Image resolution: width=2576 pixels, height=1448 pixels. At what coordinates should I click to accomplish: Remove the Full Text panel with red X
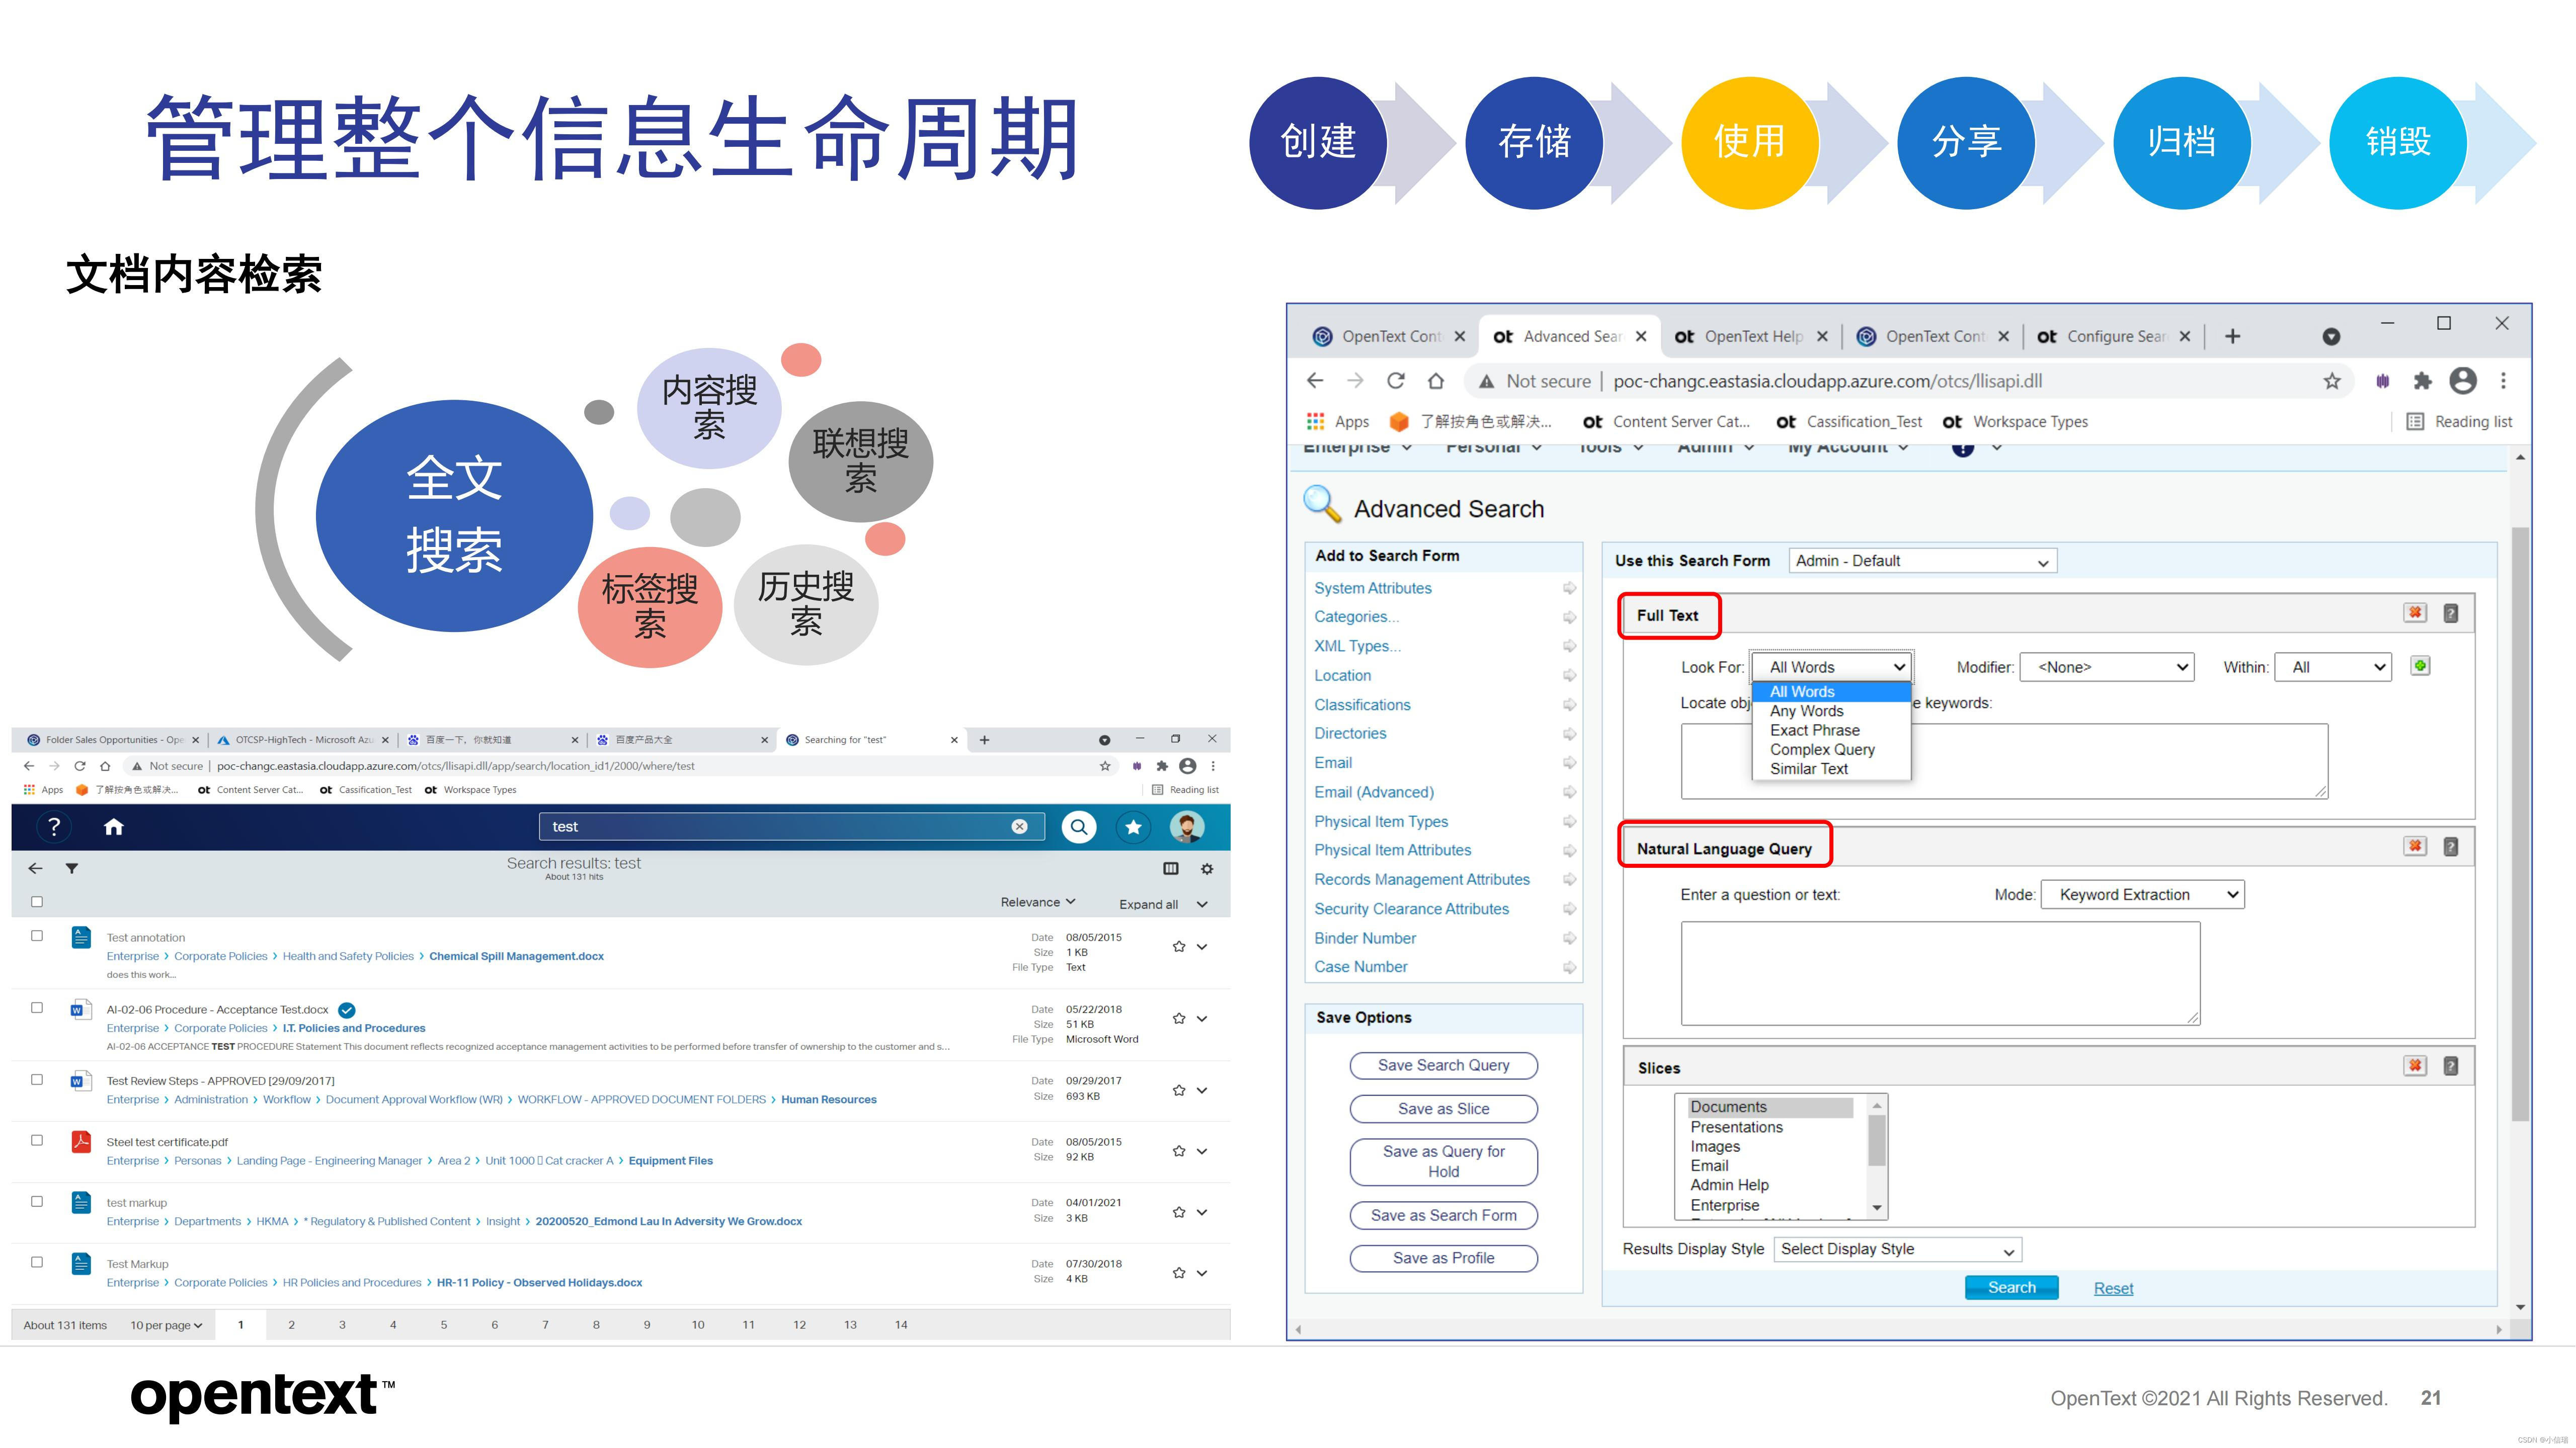click(x=2415, y=612)
